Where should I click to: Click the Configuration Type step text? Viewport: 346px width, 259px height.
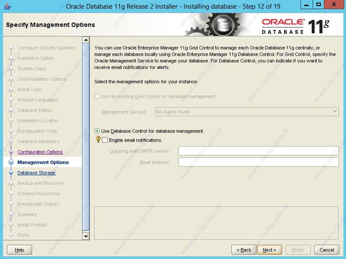point(37,131)
